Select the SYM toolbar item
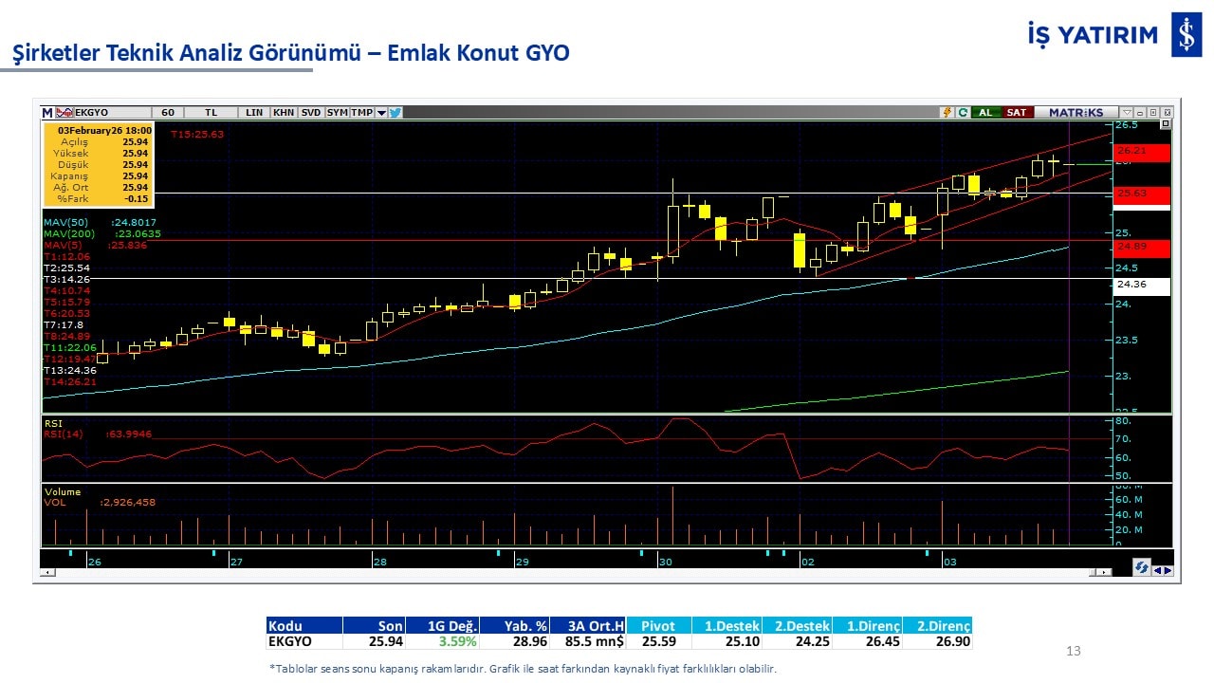Viewport: 1214px width, 683px height. tap(337, 112)
